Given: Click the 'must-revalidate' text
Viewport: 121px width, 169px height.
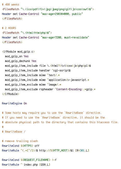Looking at the screenshot, I should (x=76, y=37).
